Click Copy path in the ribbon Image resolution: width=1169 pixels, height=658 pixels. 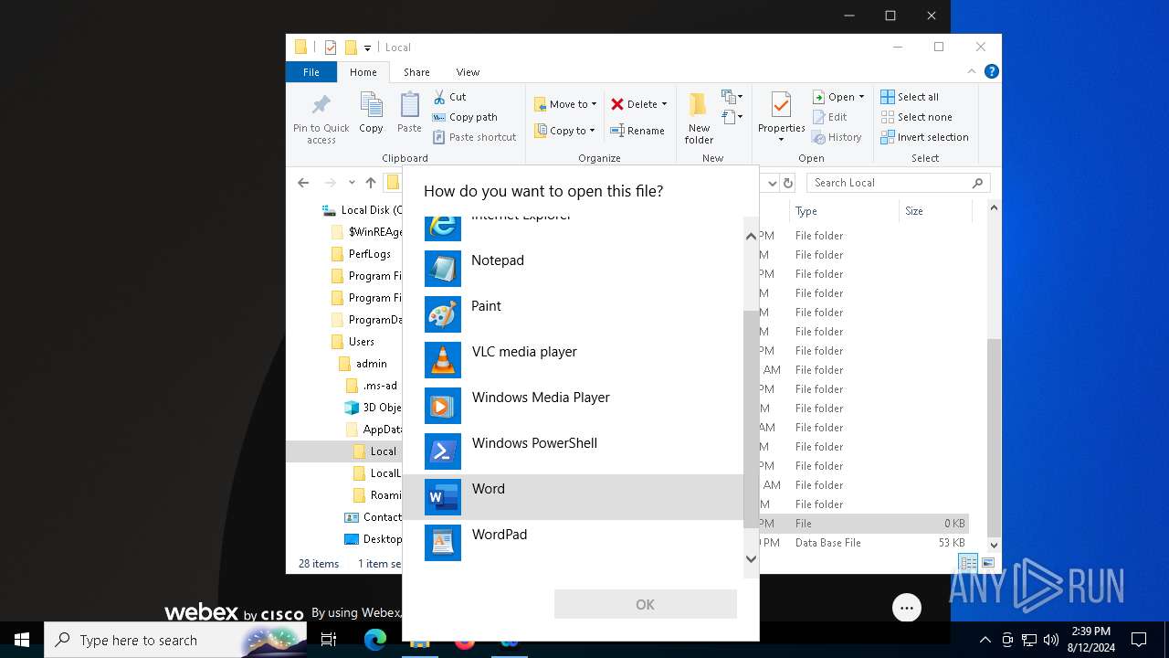465,117
